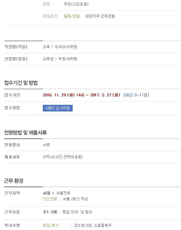Click the 접수기간 및 방법 section heading
This screenshot has width=181, height=230.
pos(21,83)
